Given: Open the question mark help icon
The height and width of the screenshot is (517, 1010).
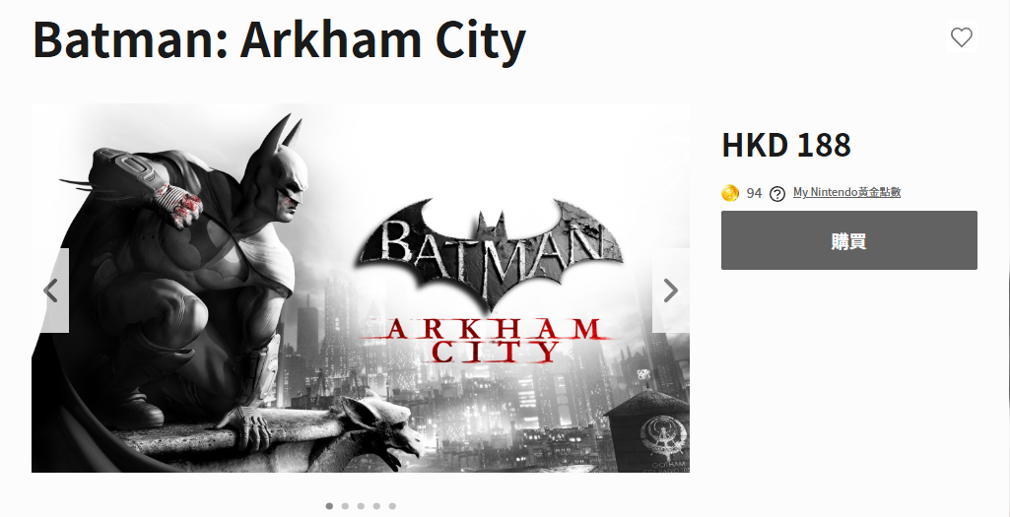Looking at the screenshot, I should point(776,193).
